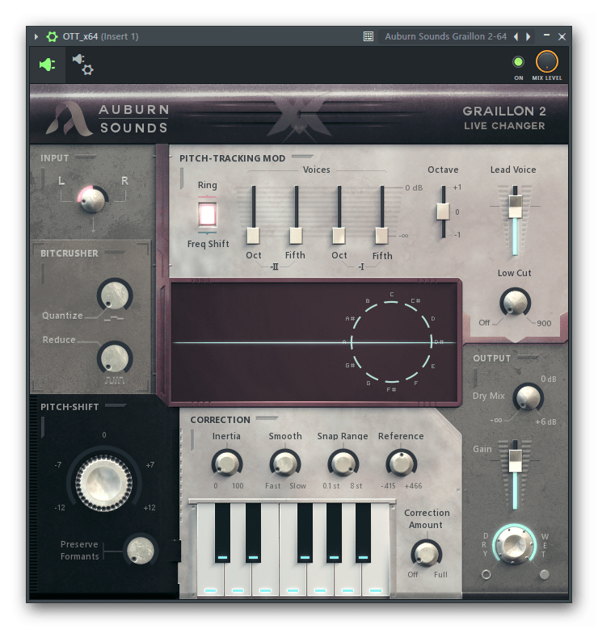Toggle the G# black key on keyboard

[x=334, y=533]
